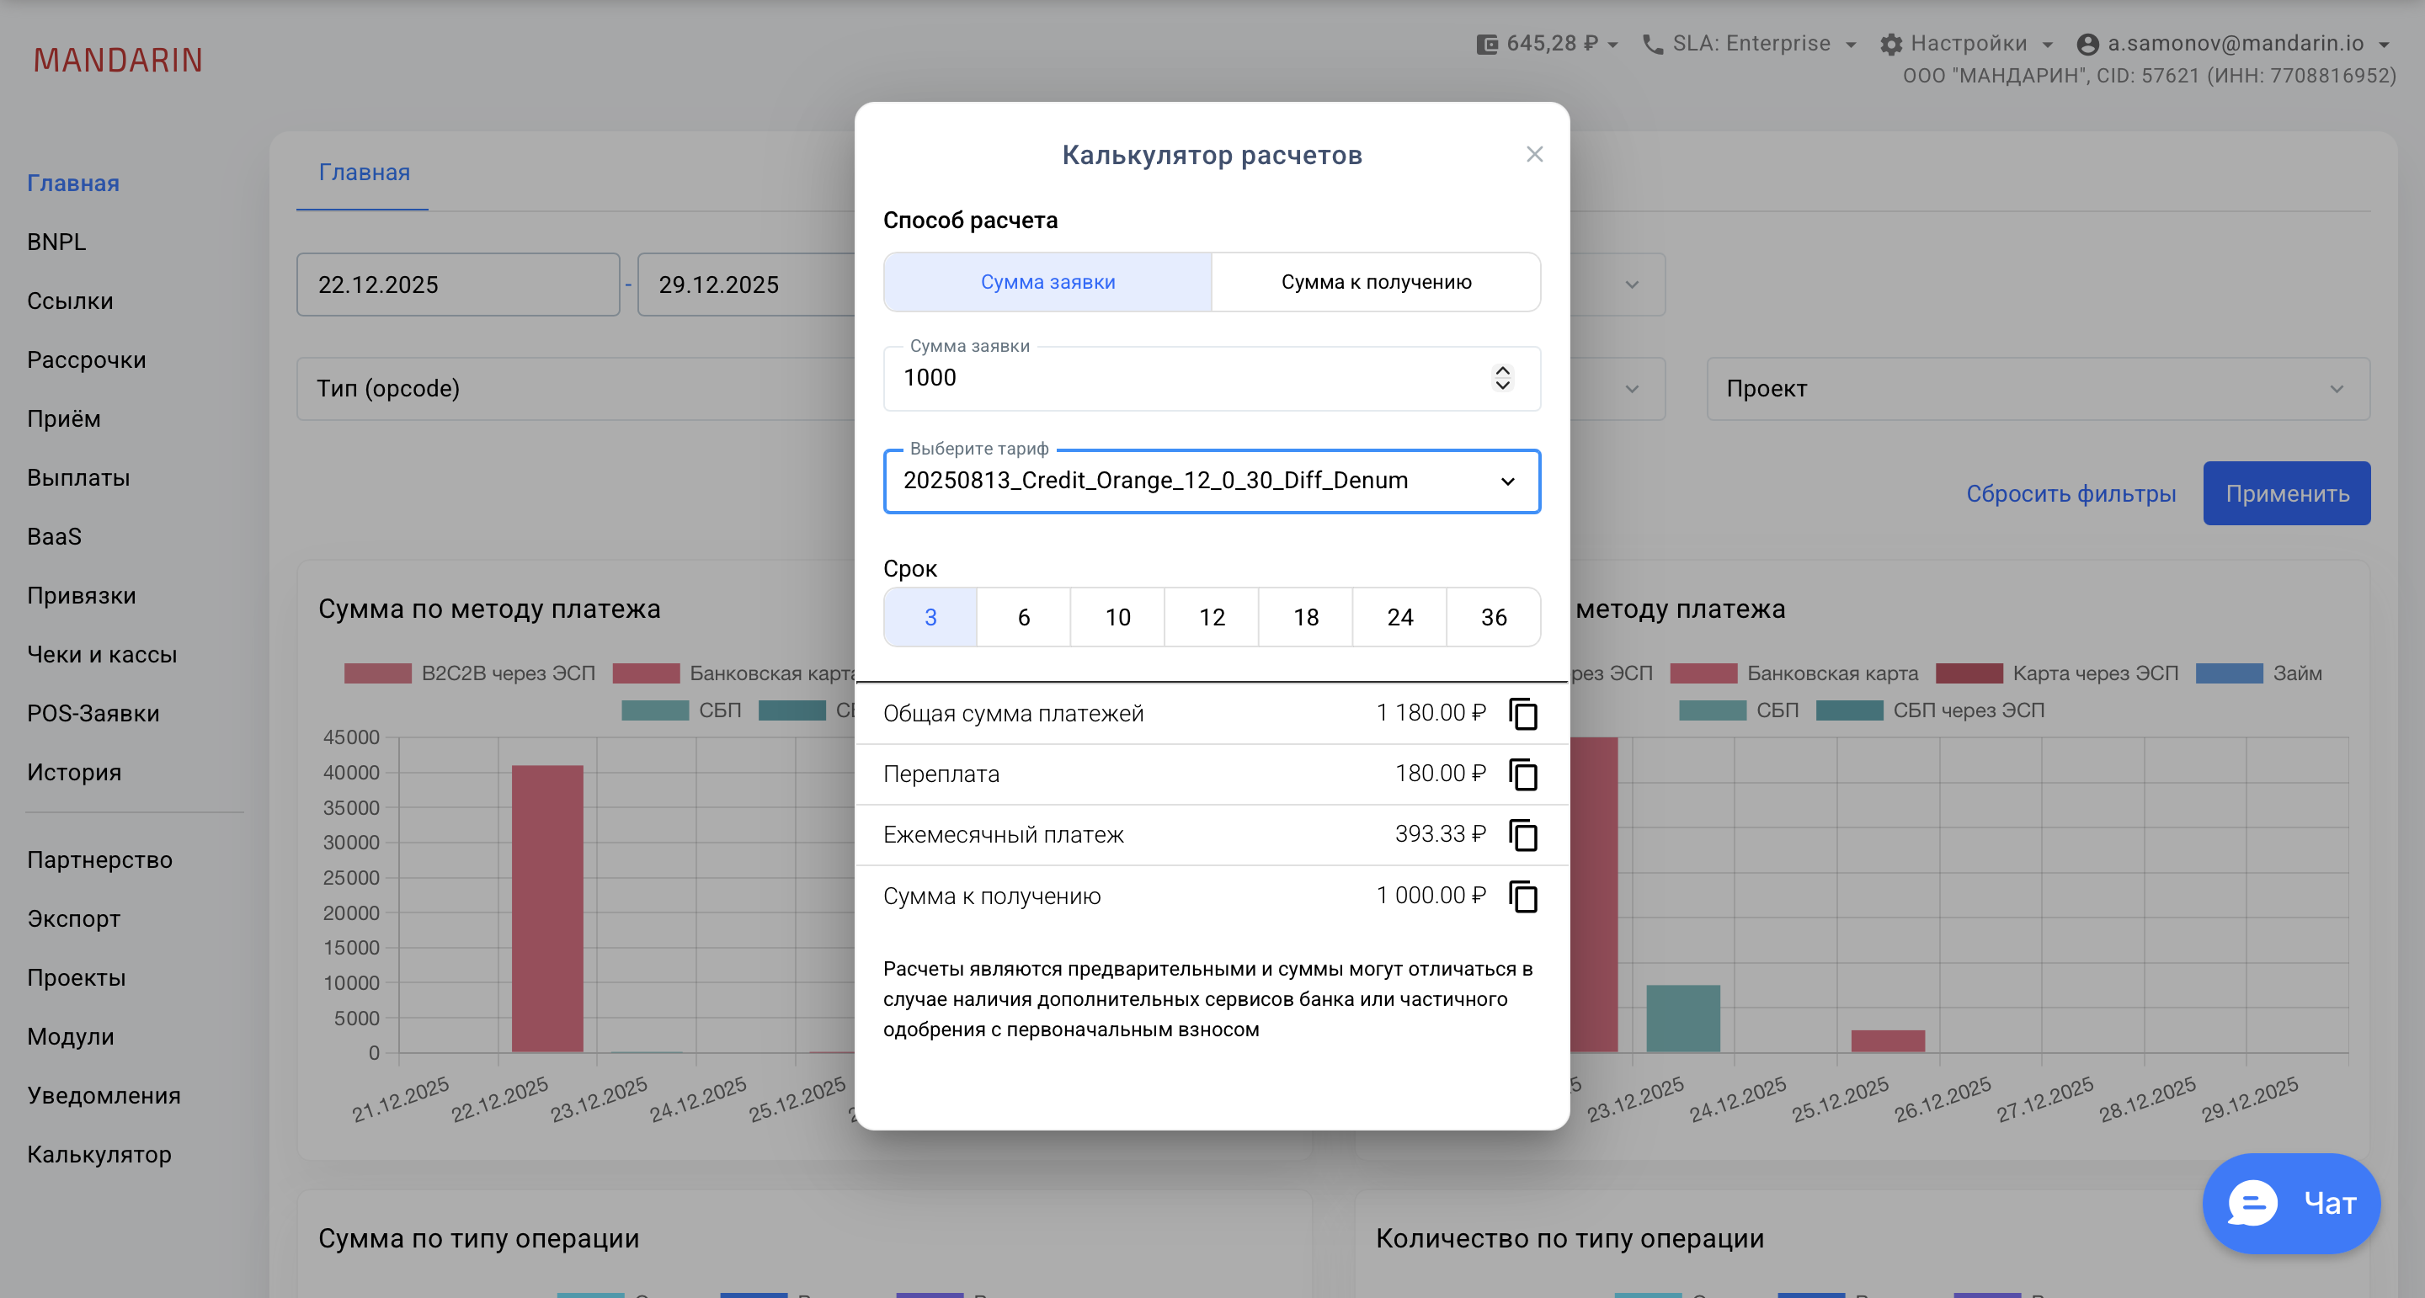Open the Чат support widget
Image resolution: width=2425 pixels, height=1298 pixels.
2292,1202
